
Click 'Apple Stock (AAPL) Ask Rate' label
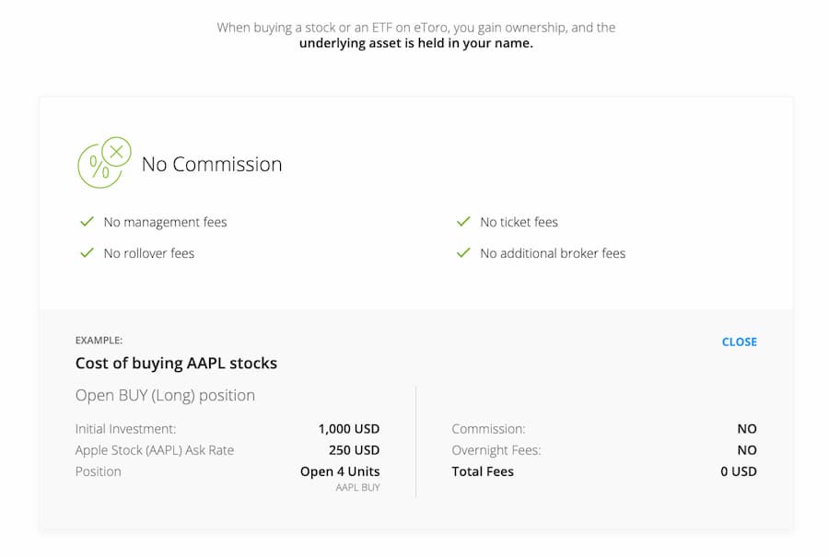click(x=155, y=450)
